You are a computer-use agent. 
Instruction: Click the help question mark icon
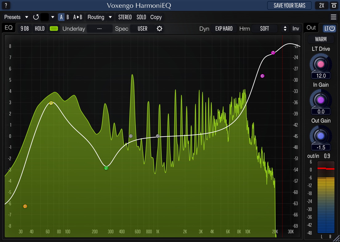click(x=6, y=5)
